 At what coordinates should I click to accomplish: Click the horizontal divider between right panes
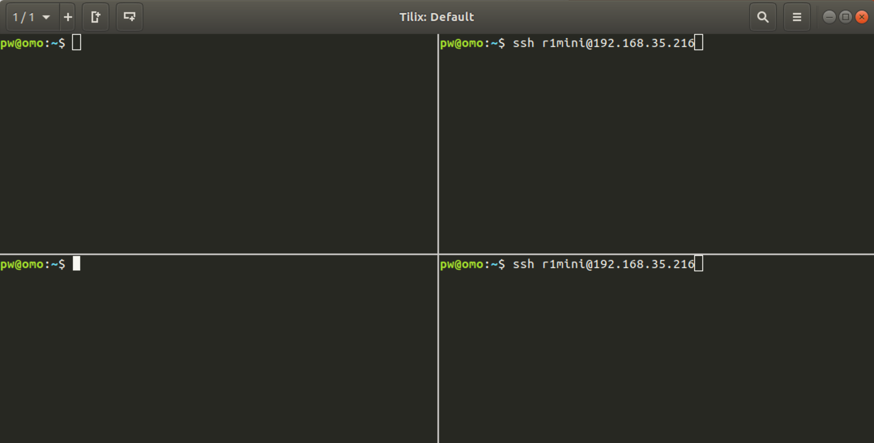pyautogui.click(x=656, y=254)
